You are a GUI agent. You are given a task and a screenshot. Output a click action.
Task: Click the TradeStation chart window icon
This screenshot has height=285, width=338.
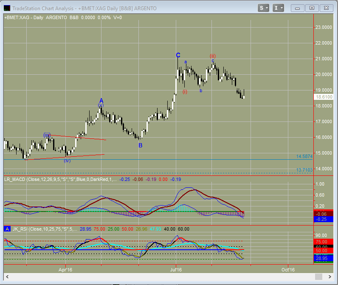(7, 8)
